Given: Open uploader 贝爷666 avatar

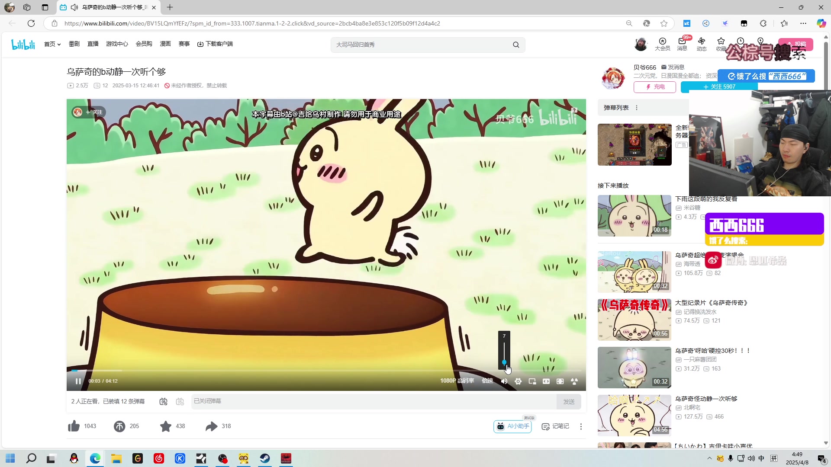Looking at the screenshot, I should click(x=613, y=78).
